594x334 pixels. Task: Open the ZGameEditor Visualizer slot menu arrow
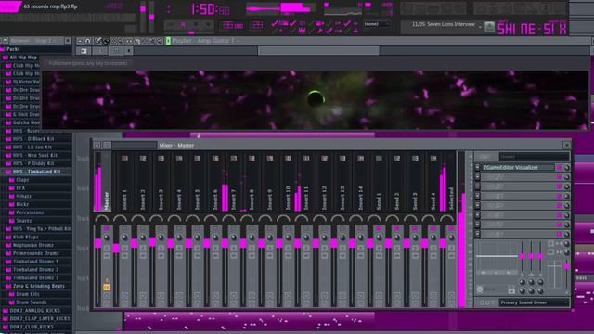coord(477,167)
